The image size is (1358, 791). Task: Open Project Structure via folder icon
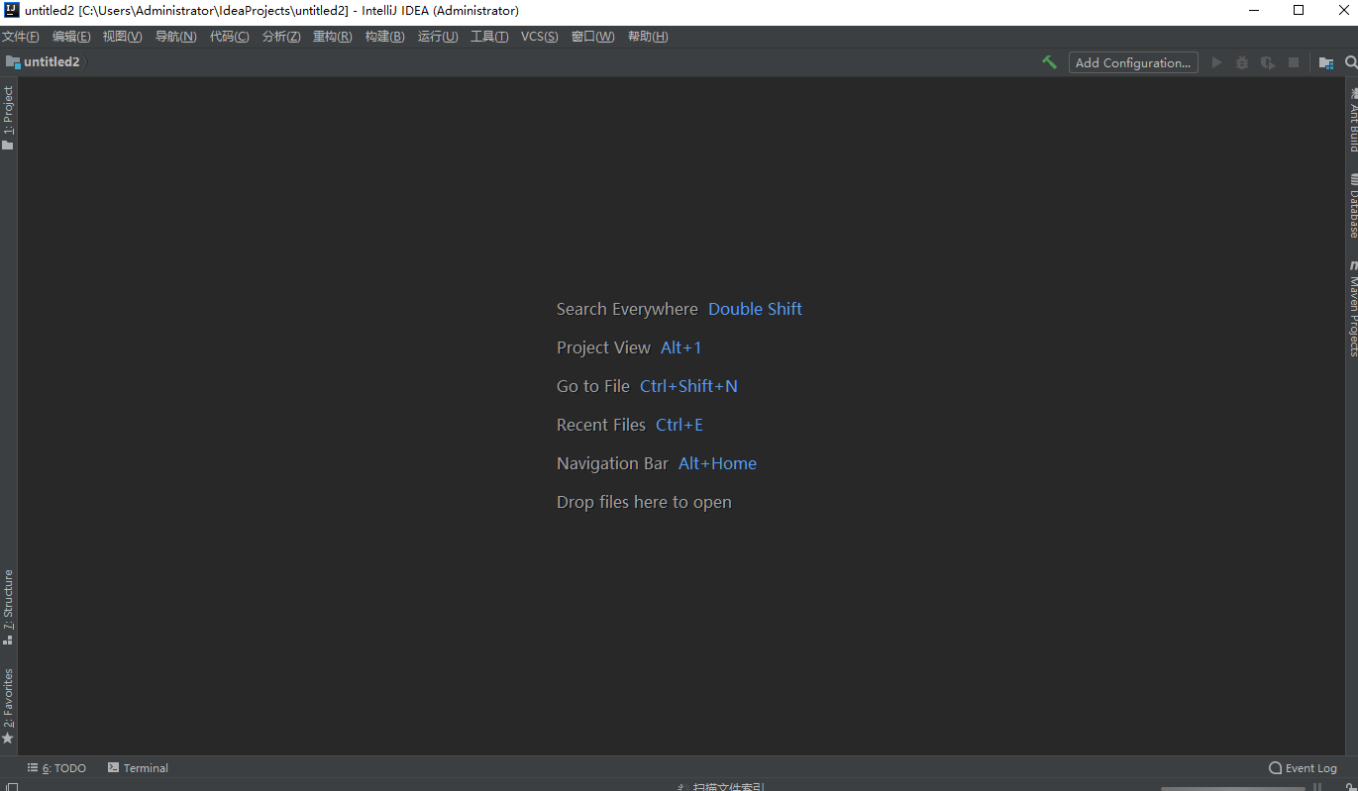click(x=1326, y=62)
